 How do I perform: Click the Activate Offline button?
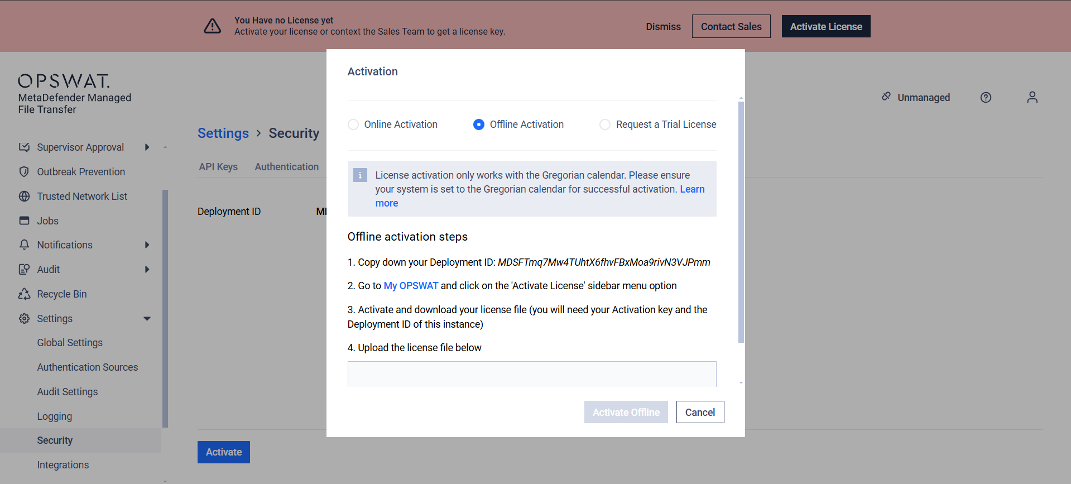626,412
